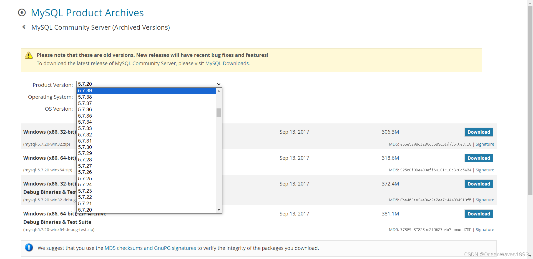Click the (mysql-5.7.20-win32.zip) filename

click(x=47, y=144)
